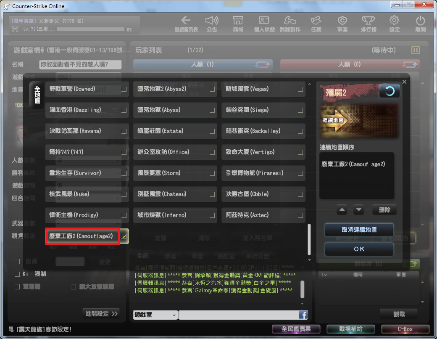Open the 遊戲室 chat channel dropdown

(x=155, y=315)
